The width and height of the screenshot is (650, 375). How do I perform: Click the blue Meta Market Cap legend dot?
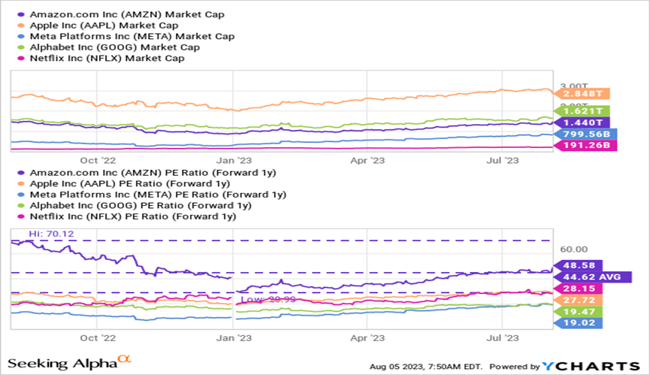point(21,37)
